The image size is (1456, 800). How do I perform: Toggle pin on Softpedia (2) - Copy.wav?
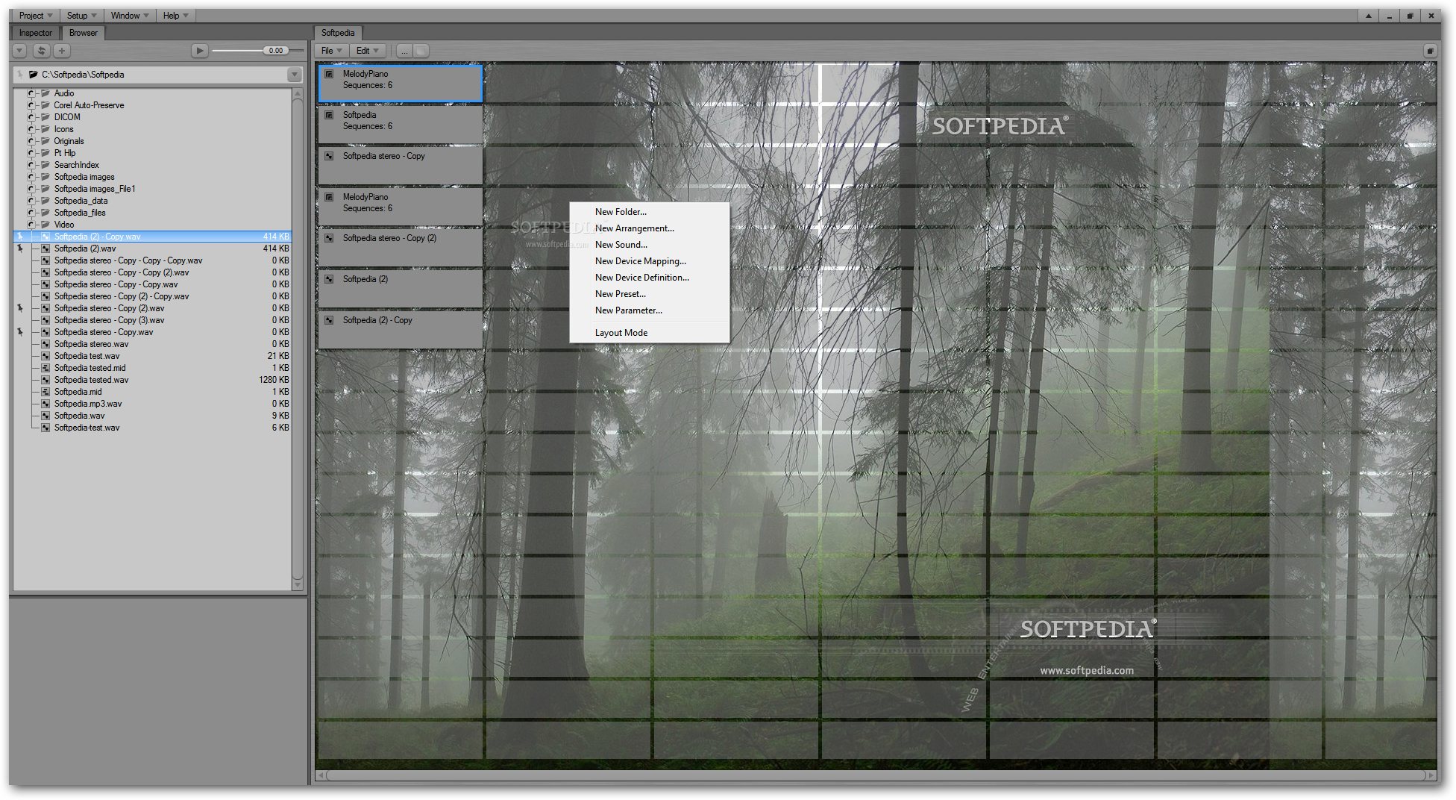pyautogui.click(x=20, y=237)
